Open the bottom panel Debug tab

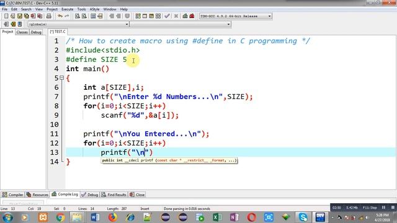(89, 195)
